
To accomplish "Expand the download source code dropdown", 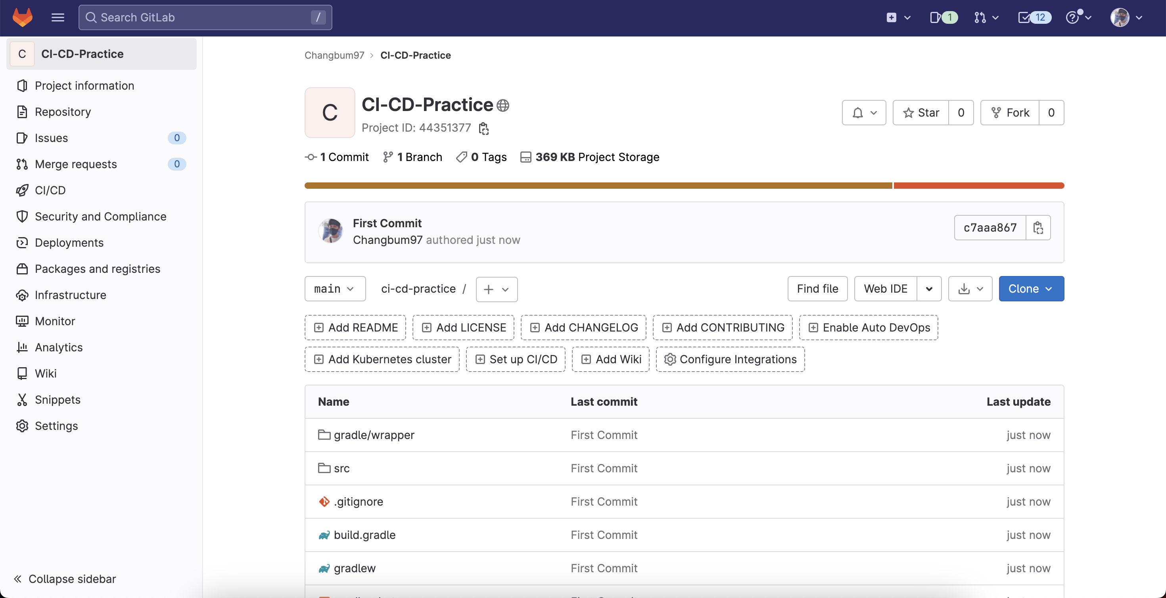I will [x=970, y=288].
